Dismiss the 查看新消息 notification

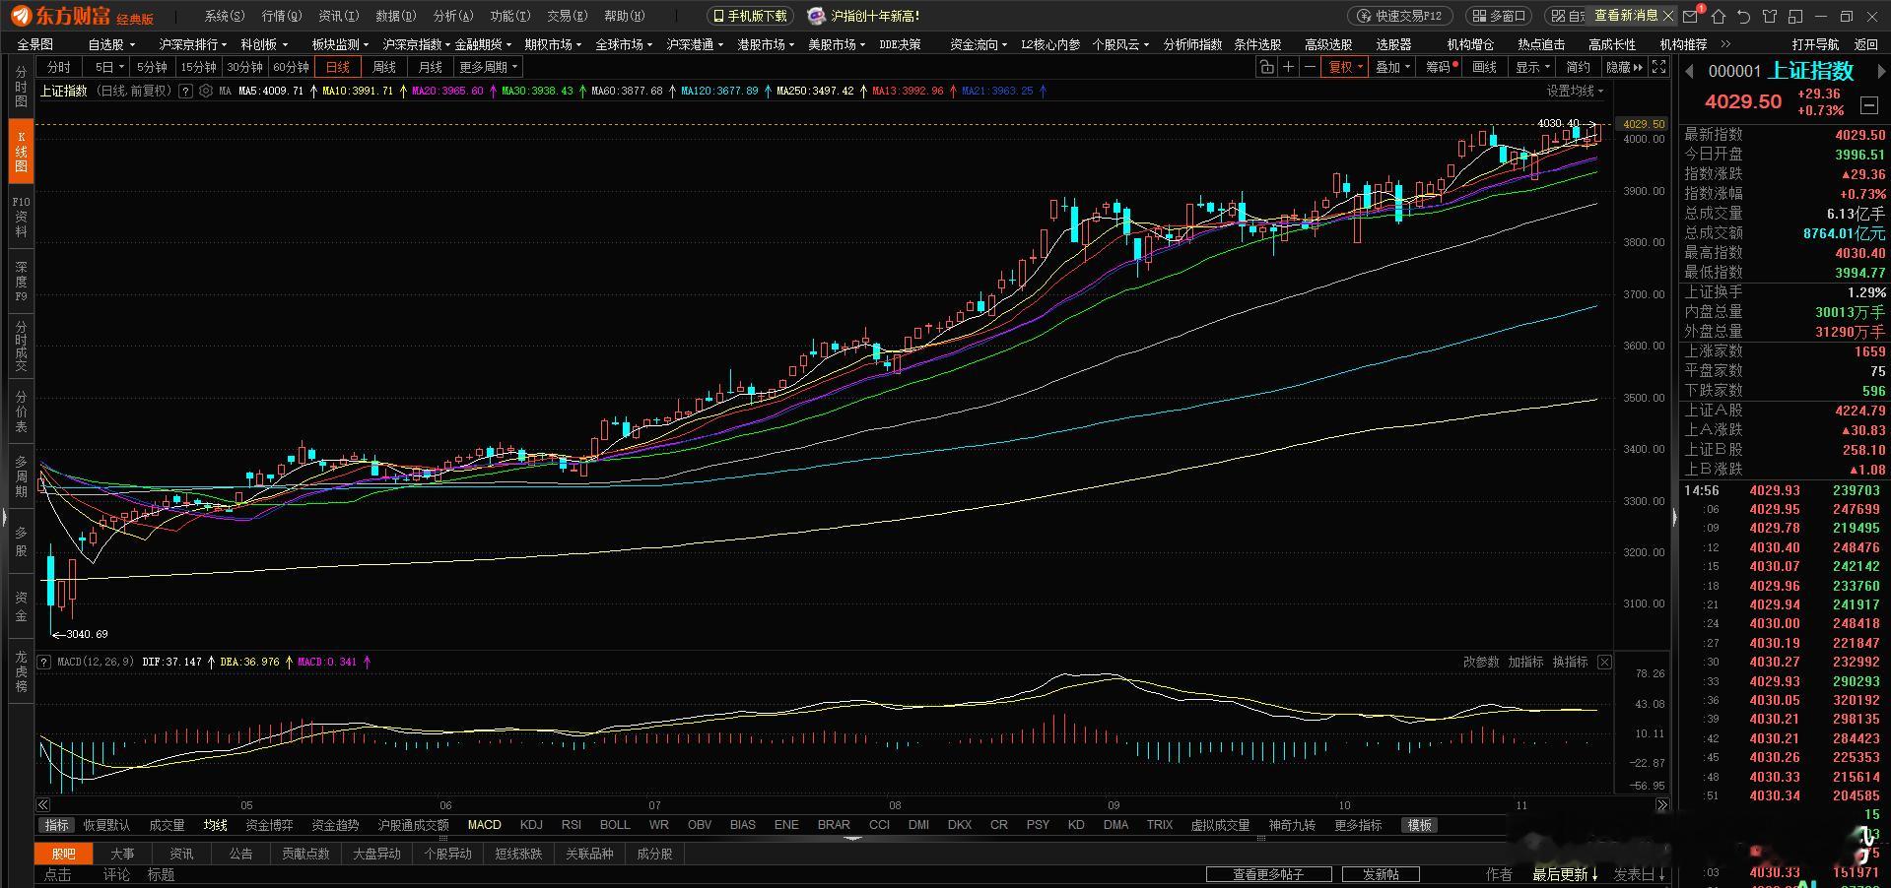tap(1668, 16)
